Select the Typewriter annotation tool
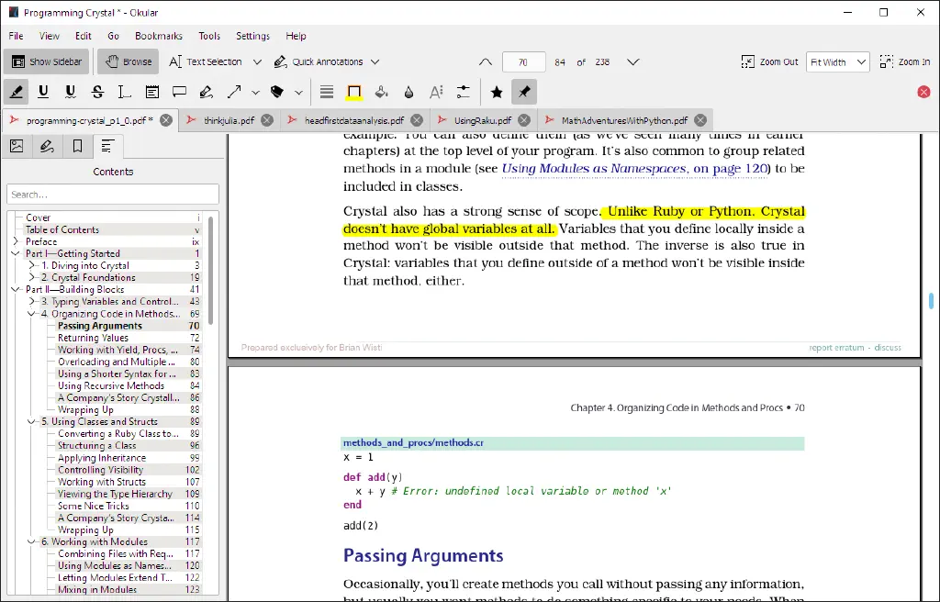Screen dimensions: 940x602 point(124,92)
